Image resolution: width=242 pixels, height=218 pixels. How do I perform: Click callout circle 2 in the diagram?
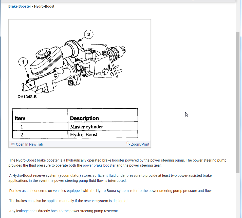click(x=89, y=34)
